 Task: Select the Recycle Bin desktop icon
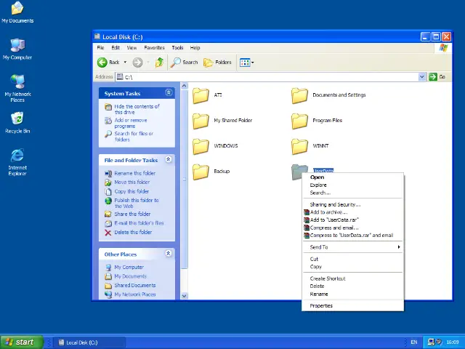tap(17, 123)
